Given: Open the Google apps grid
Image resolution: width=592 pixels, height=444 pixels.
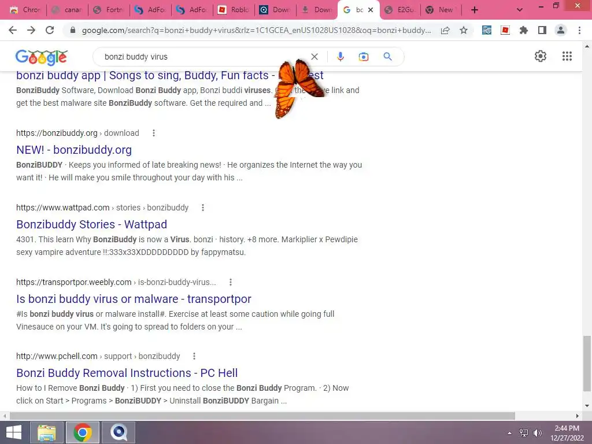Looking at the screenshot, I should pyautogui.click(x=567, y=56).
